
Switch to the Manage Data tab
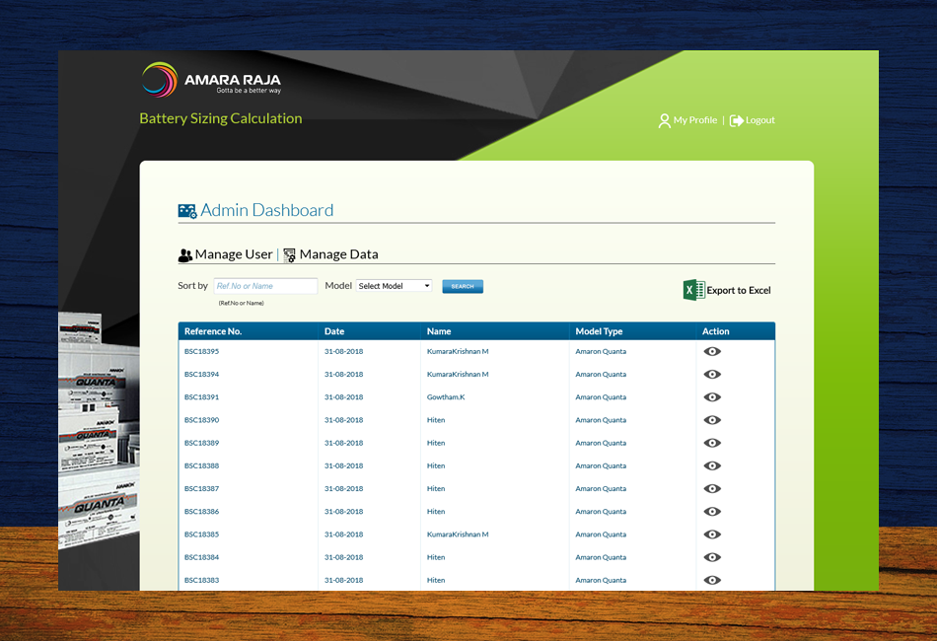pyautogui.click(x=338, y=254)
